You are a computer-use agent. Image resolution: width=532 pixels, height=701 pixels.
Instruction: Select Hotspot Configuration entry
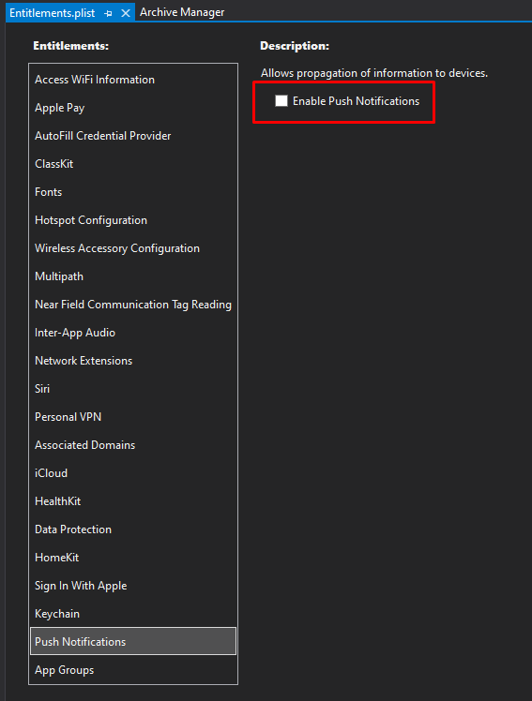click(133, 220)
